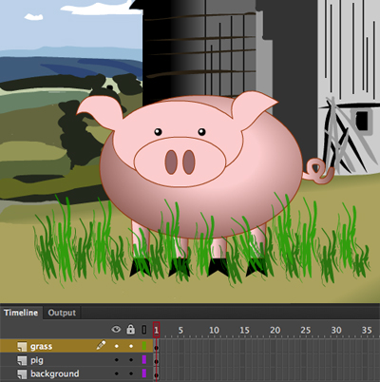Lock the grass layer
The width and height of the screenshot is (380, 382).
[x=131, y=346]
